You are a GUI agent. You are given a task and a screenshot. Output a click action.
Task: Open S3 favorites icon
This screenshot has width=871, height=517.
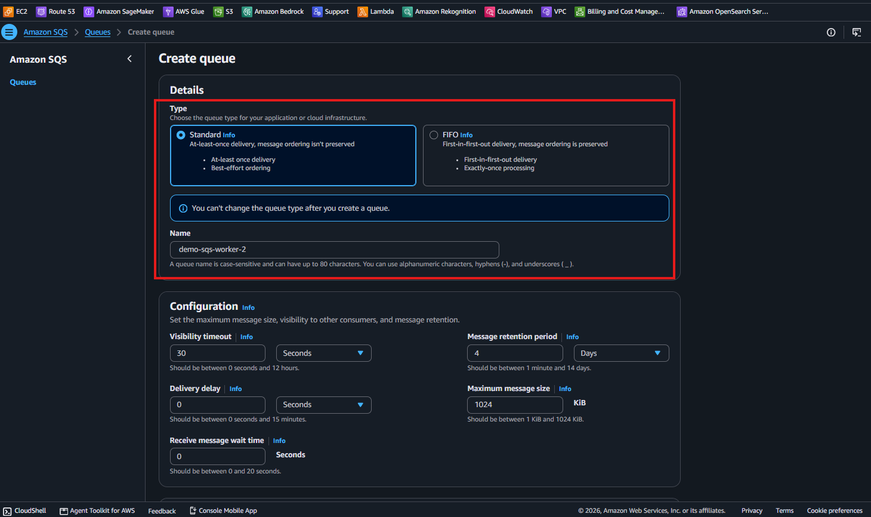(x=218, y=11)
